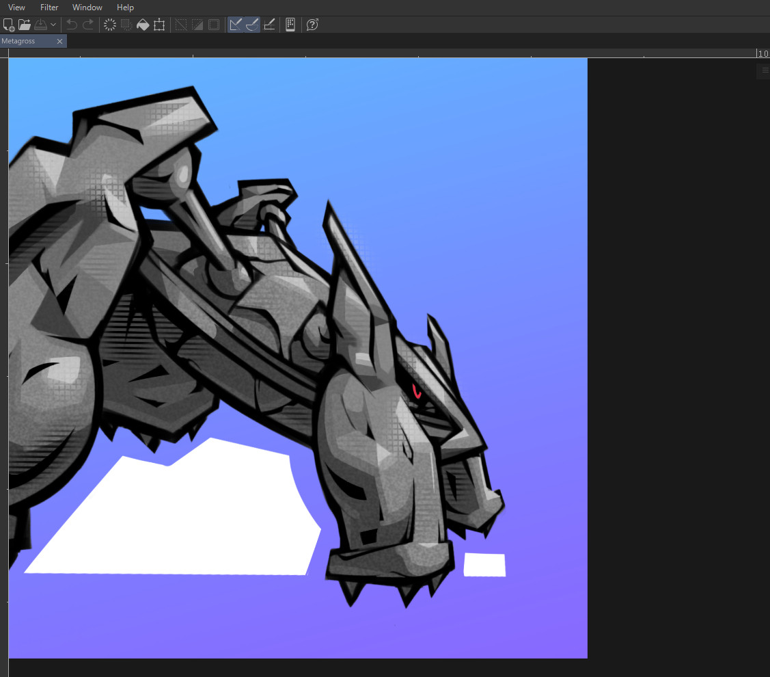Open the Window menu

point(87,8)
